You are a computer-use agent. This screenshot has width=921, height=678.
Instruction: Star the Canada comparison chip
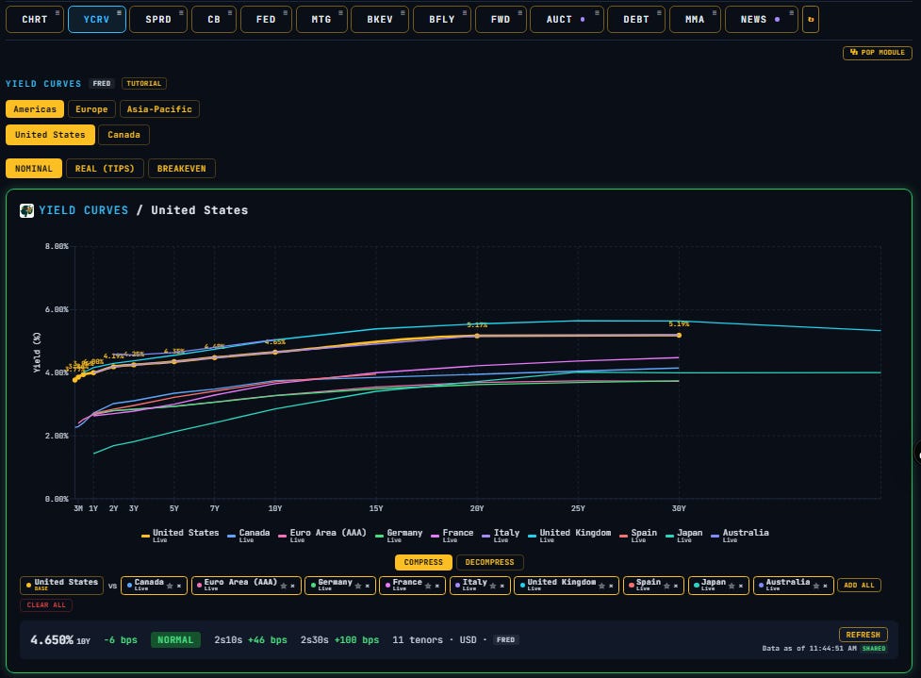170,586
